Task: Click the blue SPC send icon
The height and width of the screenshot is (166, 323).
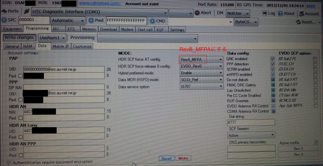Action: pyautogui.click(x=4, y=20)
